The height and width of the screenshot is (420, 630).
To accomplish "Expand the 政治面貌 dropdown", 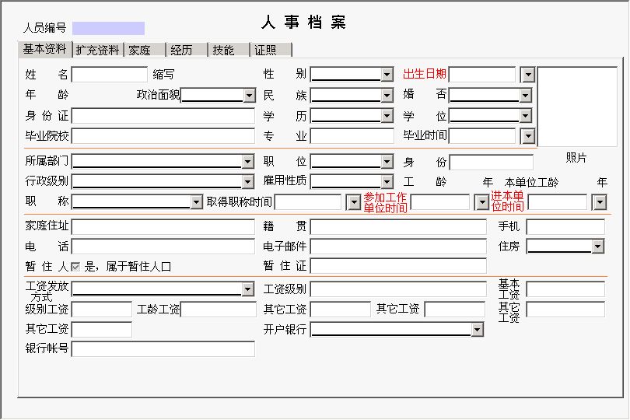I will point(249,95).
